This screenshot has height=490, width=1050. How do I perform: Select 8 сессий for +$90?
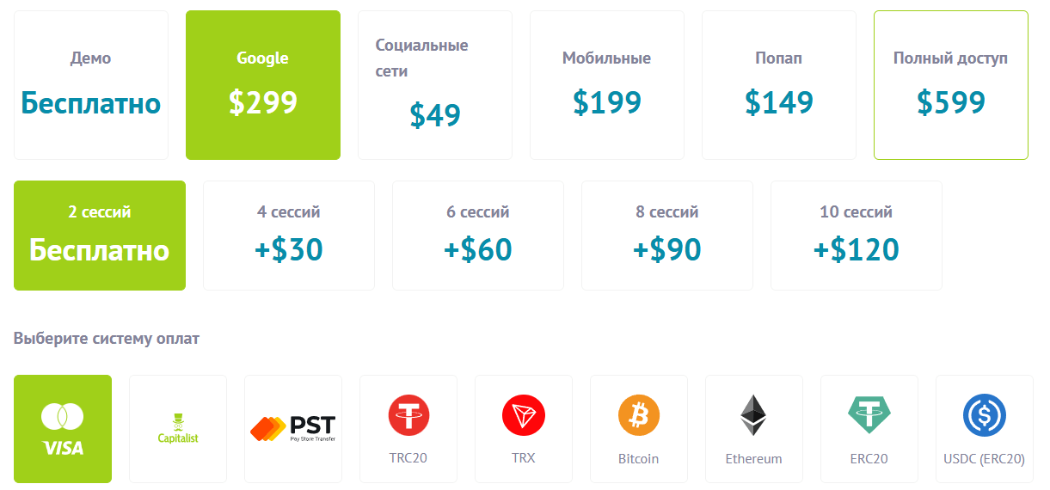click(x=667, y=236)
